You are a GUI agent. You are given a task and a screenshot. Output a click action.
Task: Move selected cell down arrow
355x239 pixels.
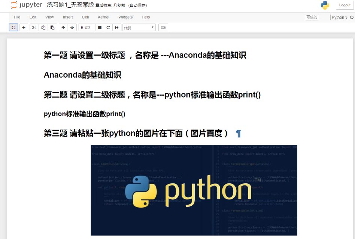click(72, 28)
